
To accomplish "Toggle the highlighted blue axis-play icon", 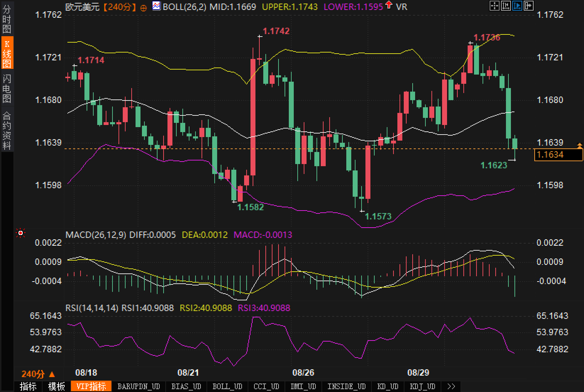I will [517, 6].
